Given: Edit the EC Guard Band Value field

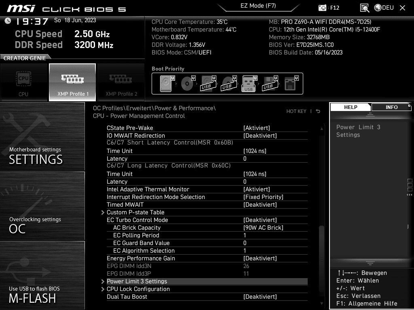Looking at the screenshot, I should coord(245,243).
